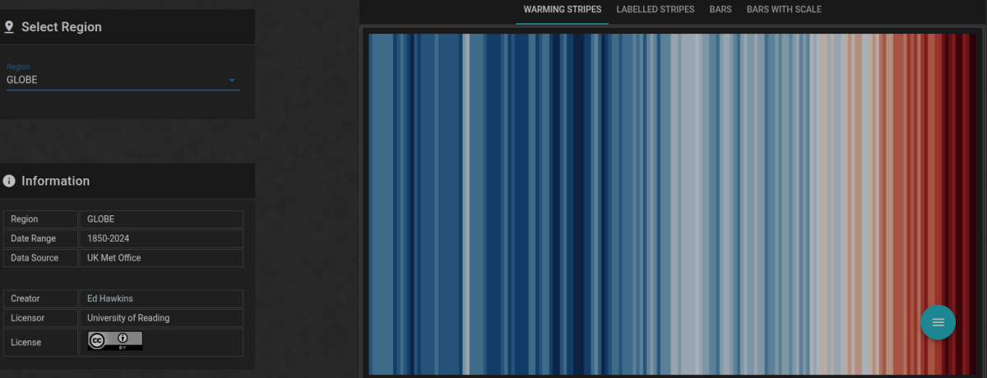Open the floating teal menu button
The width and height of the screenshot is (987, 378).
click(x=938, y=322)
